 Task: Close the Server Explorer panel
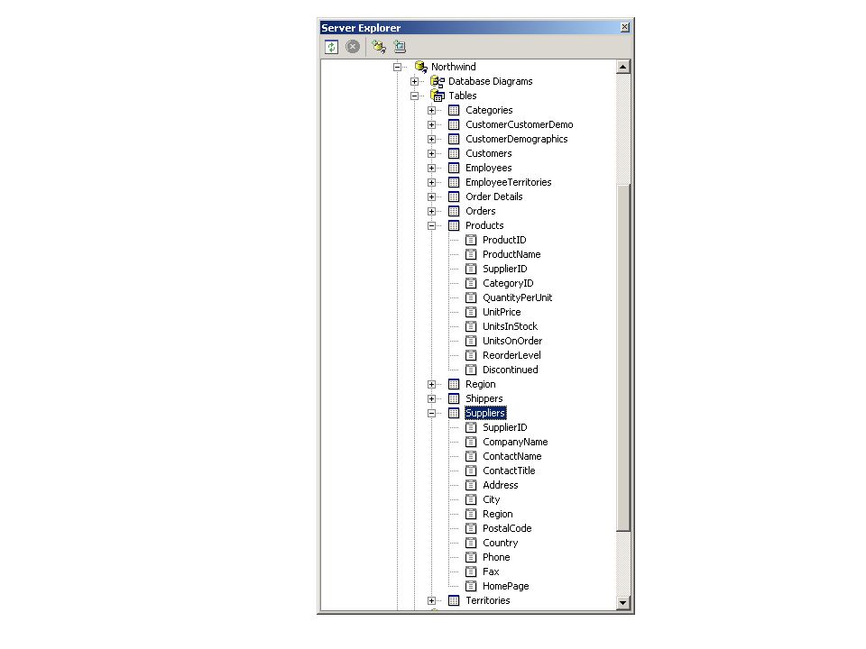click(x=624, y=27)
